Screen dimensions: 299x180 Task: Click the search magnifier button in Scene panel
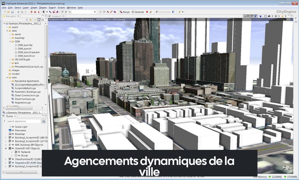click(x=44, y=121)
